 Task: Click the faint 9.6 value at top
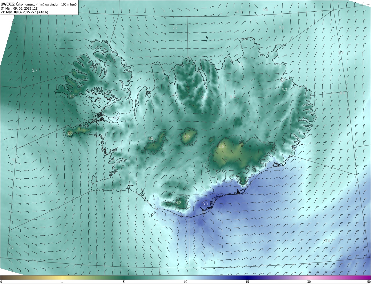265,10
